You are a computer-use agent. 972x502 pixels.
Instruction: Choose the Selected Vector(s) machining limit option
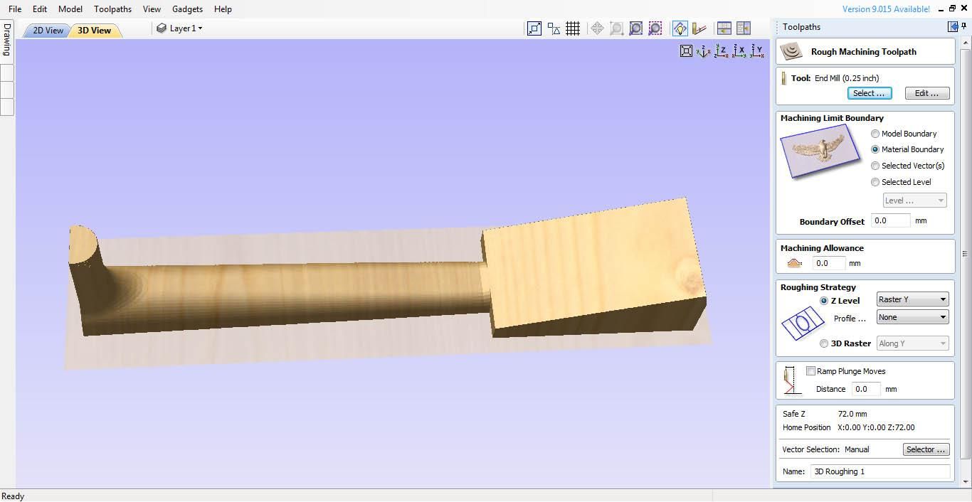pos(875,165)
